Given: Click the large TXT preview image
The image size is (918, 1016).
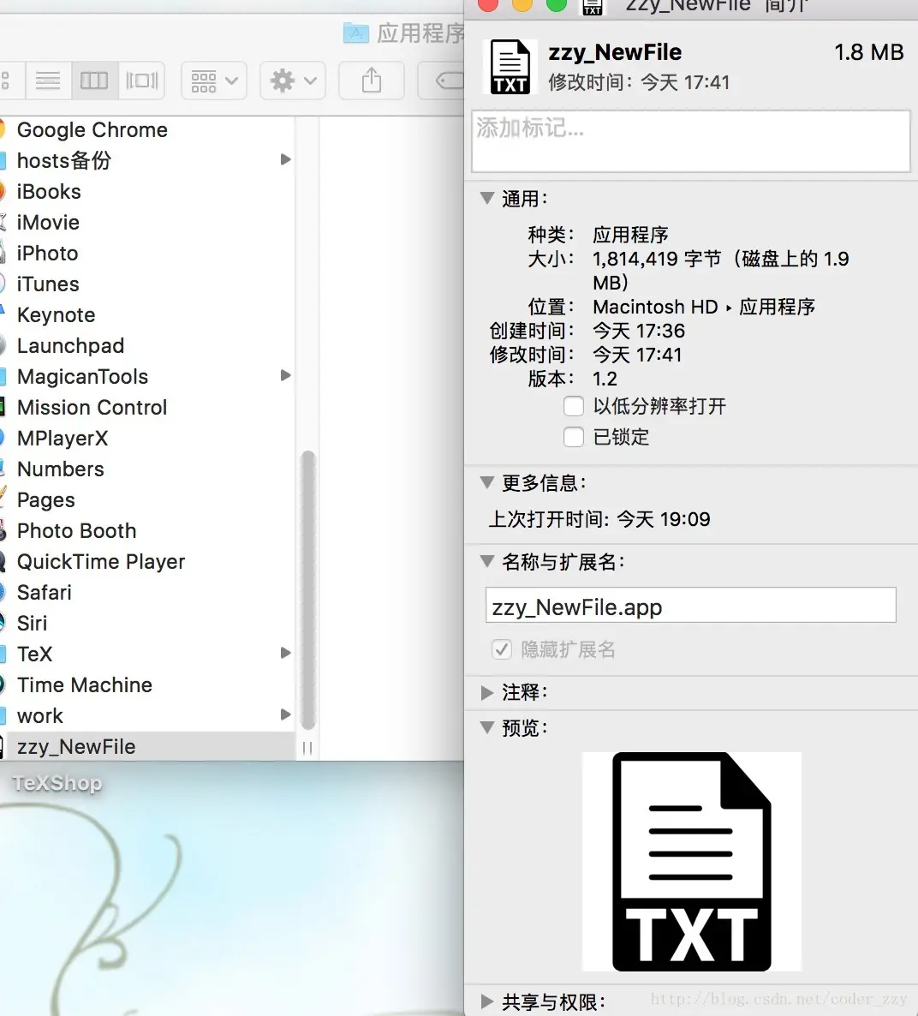Looking at the screenshot, I should tap(691, 861).
